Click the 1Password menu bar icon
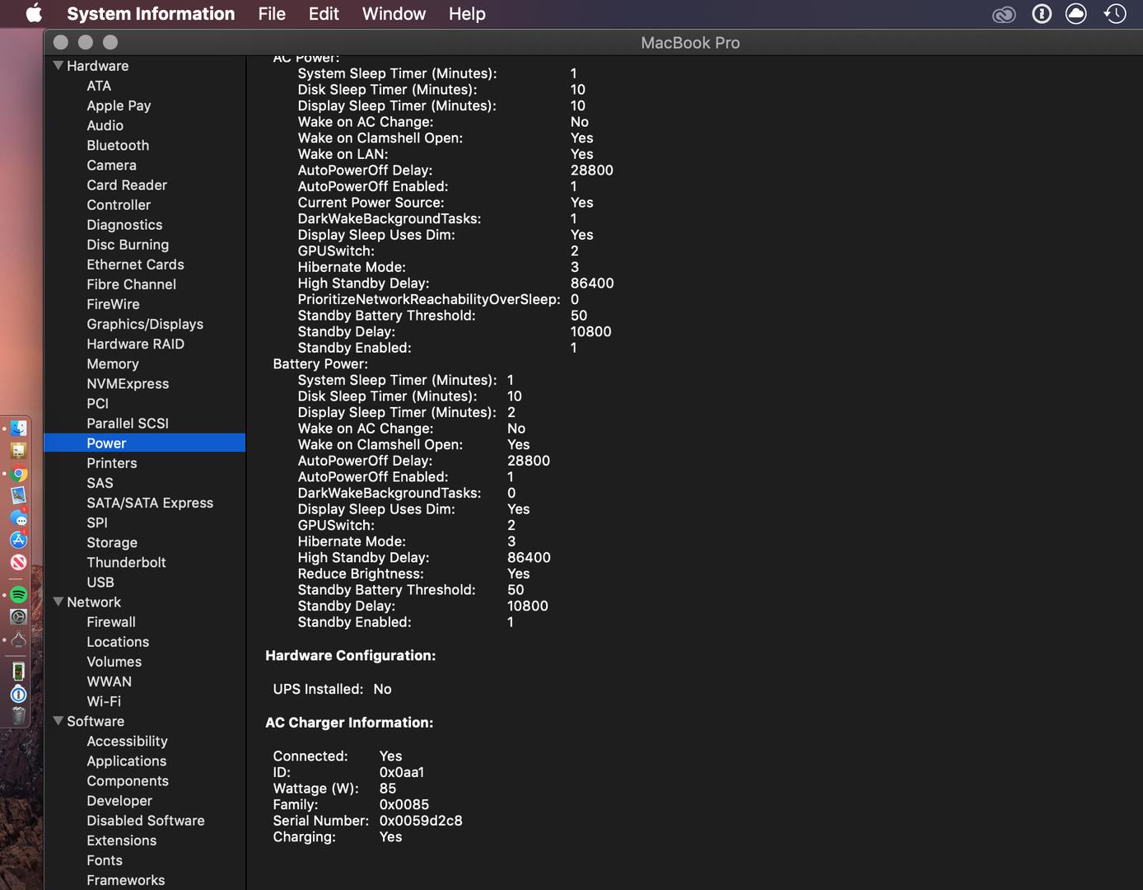The image size is (1143, 890). coord(1042,14)
